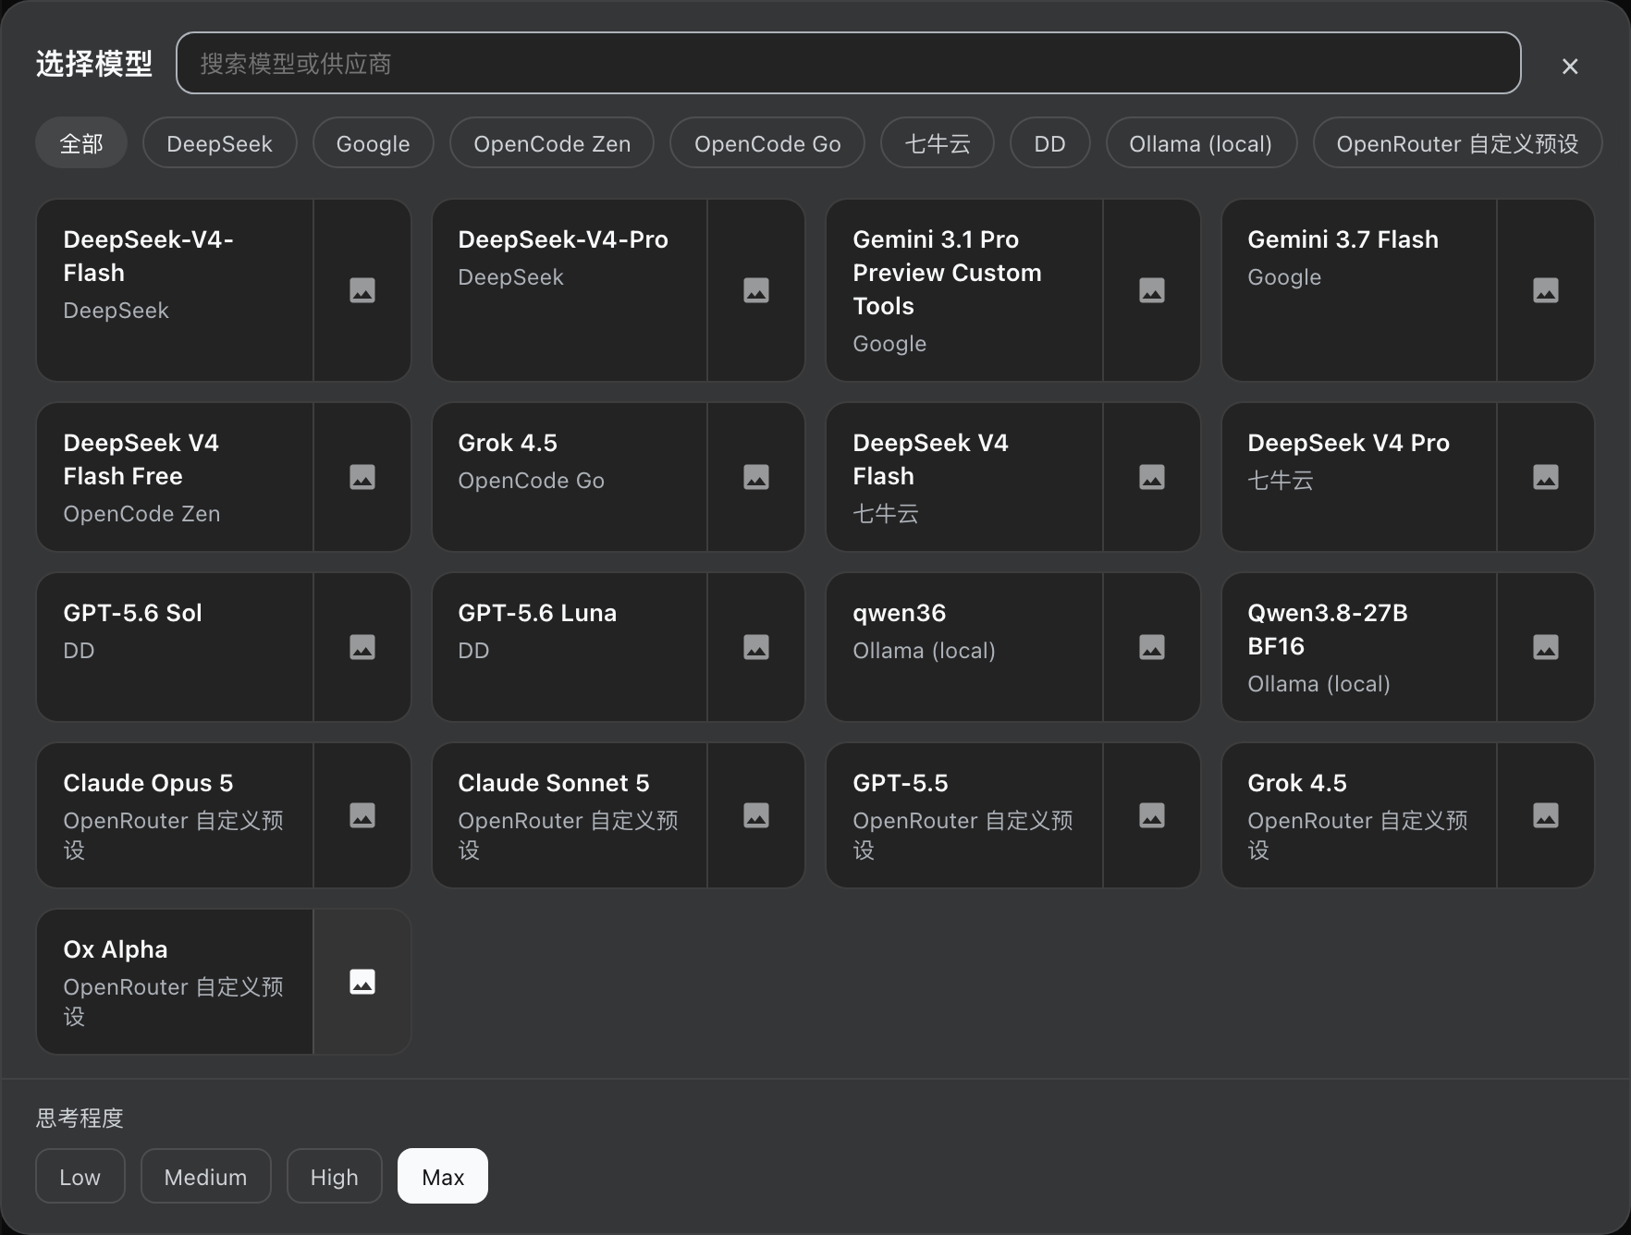
Task: Click image icon on Qwen3.8-27B BF16 card
Action: click(1546, 647)
